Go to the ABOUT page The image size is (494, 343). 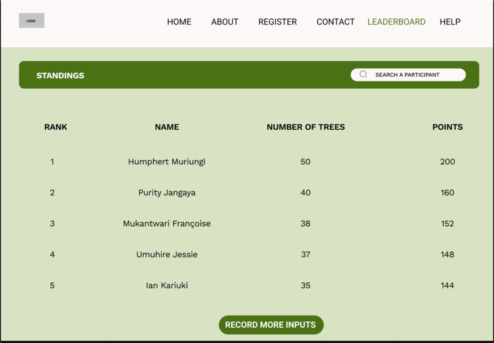[225, 21]
